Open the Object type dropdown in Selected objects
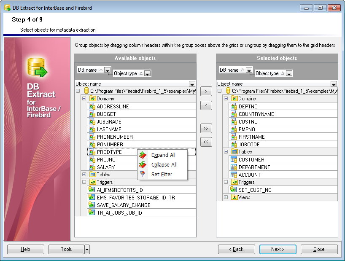This screenshot has height=261, width=345. pos(289,73)
